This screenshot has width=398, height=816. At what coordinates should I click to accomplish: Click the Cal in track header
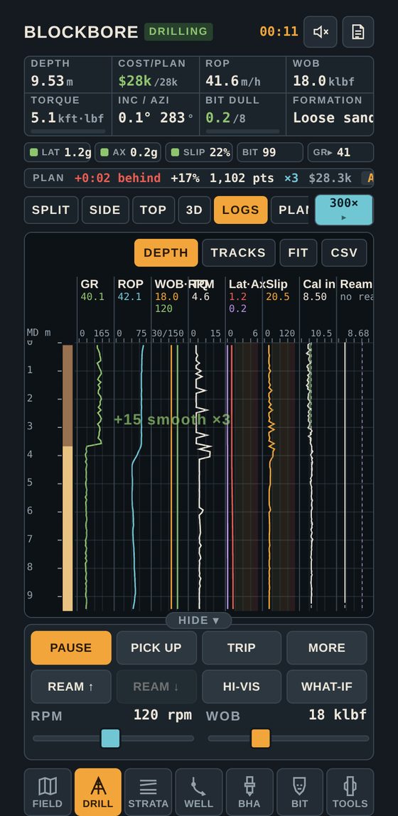[319, 284]
